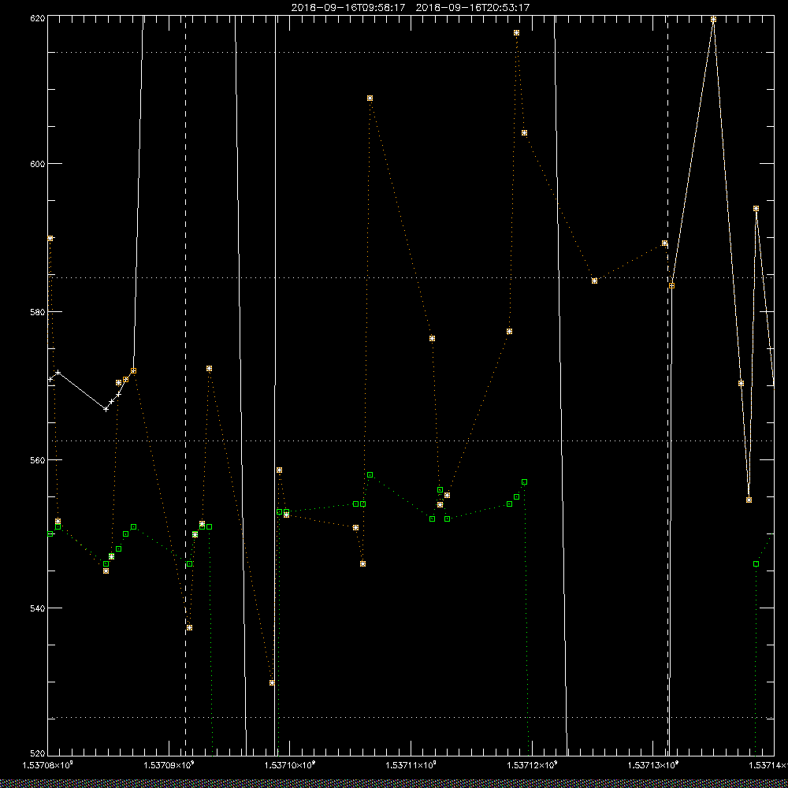Screen dimensions: 788x788
Task: Click the end timestamp 2018-09-16T20:53:17 in title
Action: tap(472, 8)
